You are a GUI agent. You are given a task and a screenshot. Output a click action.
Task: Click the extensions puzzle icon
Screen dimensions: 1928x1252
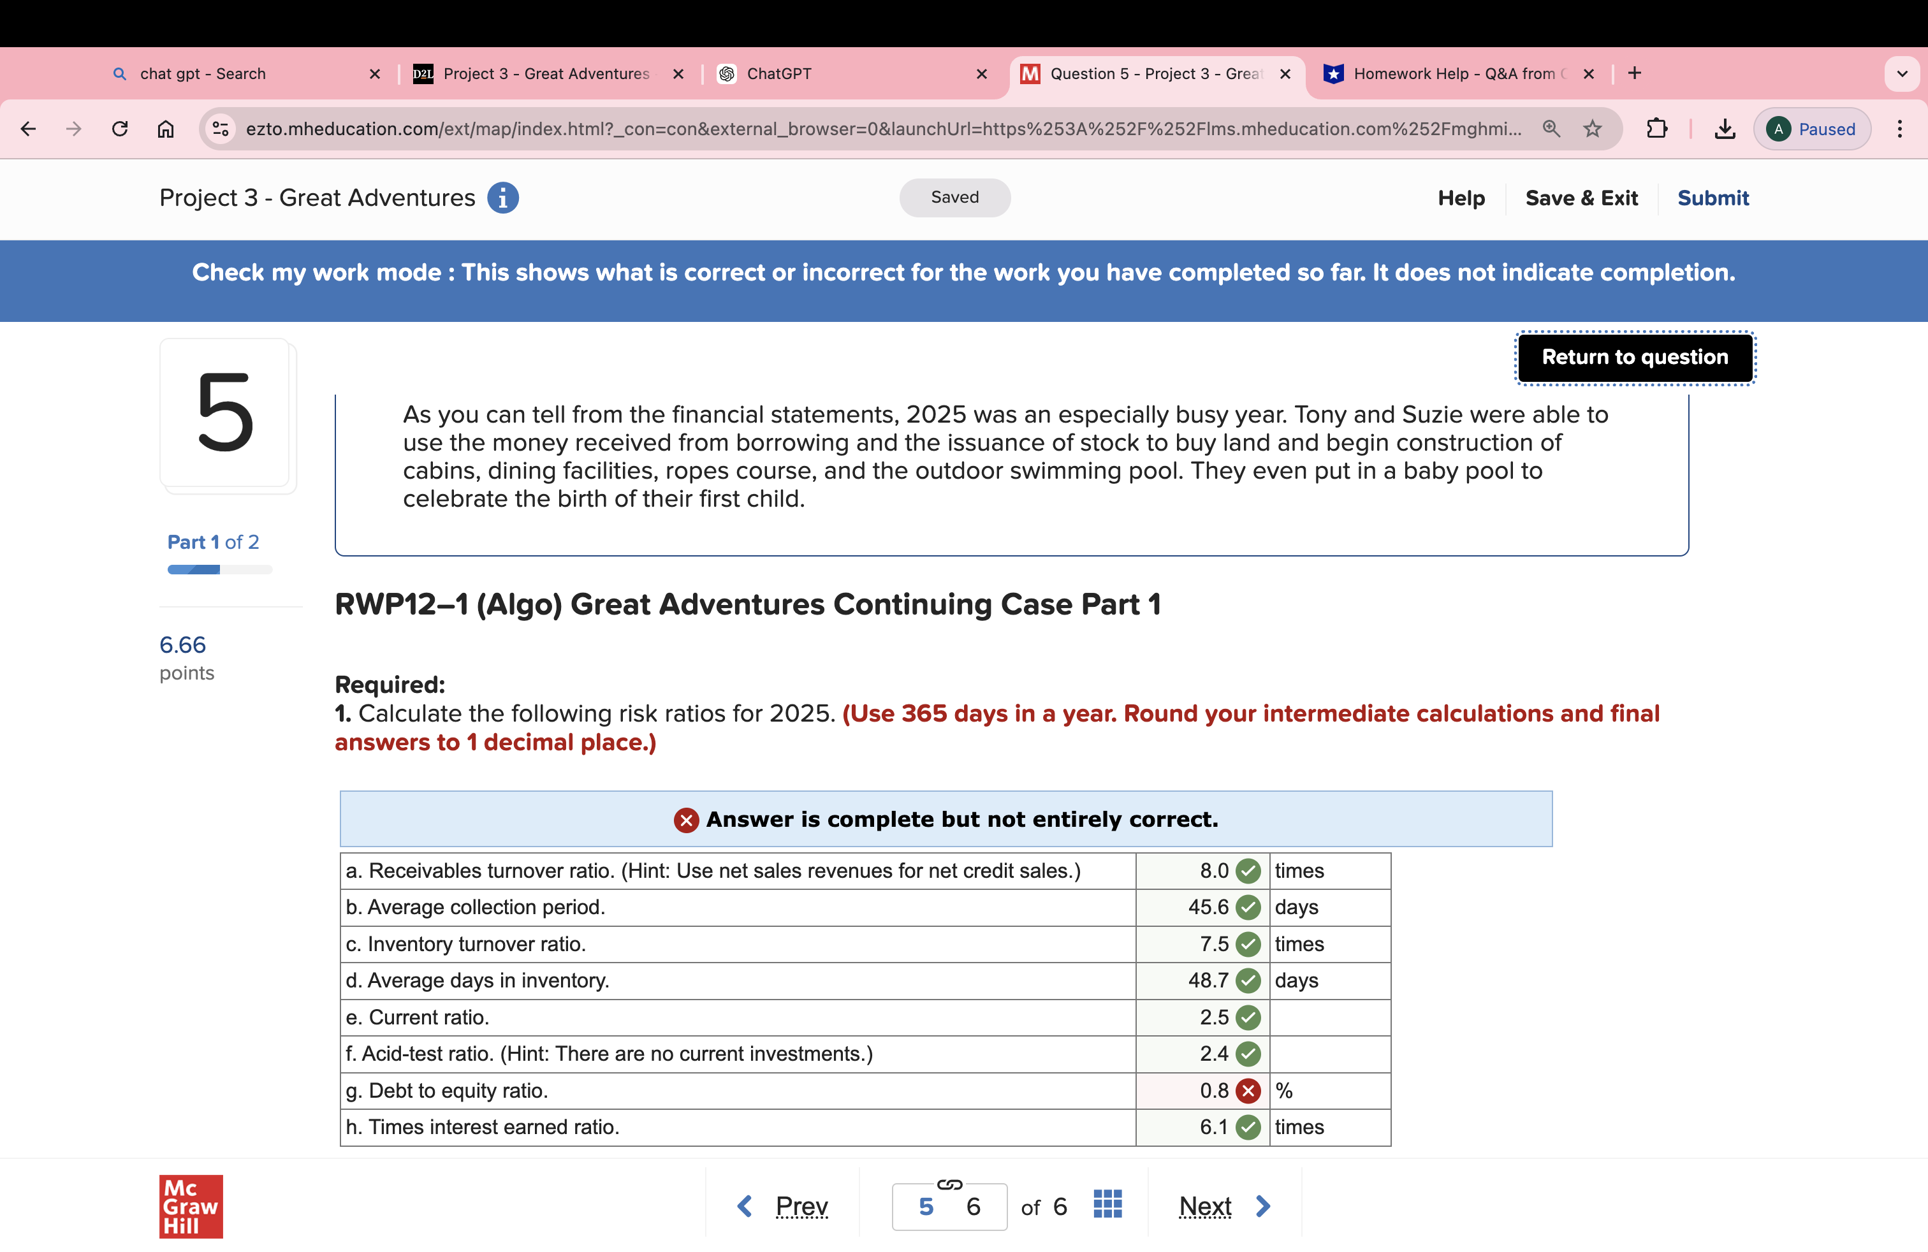click(x=1658, y=128)
